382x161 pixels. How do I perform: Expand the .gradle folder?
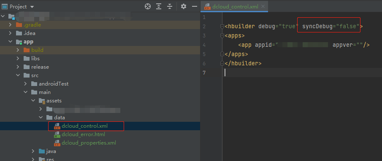10,25
